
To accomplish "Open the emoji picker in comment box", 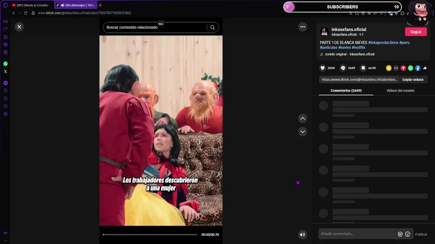I will (408, 234).
